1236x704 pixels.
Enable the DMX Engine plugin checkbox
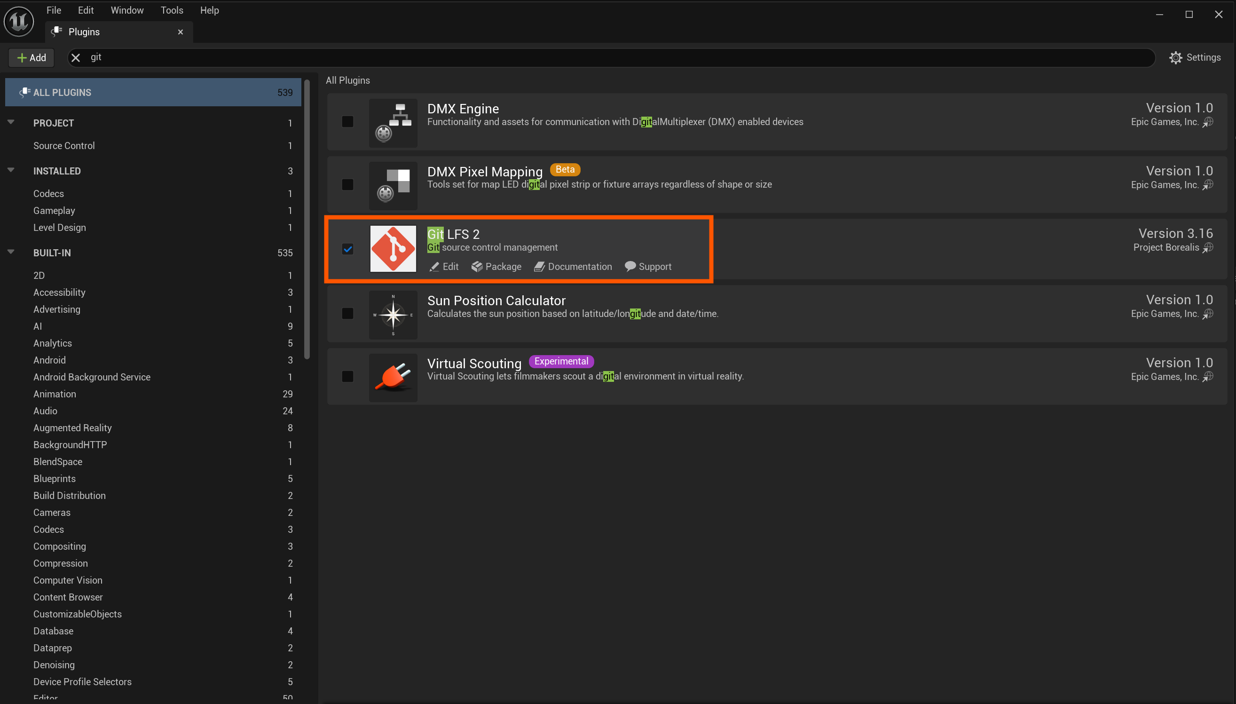(x=347, y=121)
